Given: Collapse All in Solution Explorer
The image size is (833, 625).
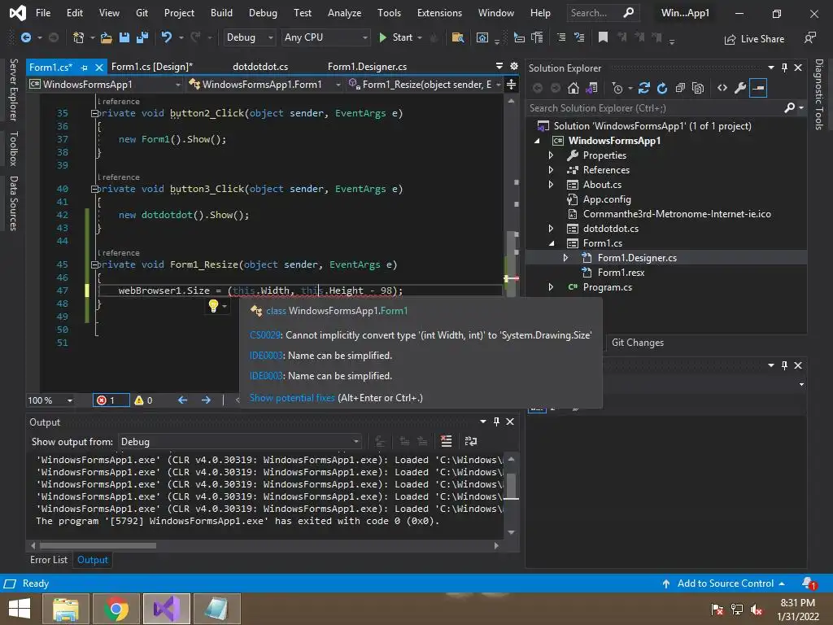Looking at the screenshot, I should click(680, 88).
